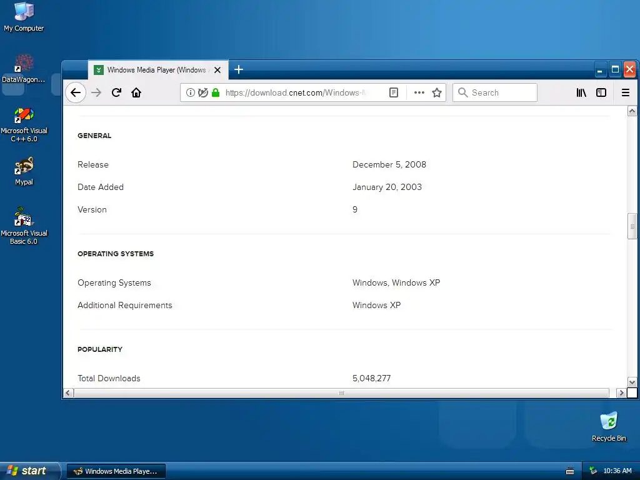Maximize the browser window
Image resolution: width=640 pixels, height=480 pixels.
click(x=615, y=69)
